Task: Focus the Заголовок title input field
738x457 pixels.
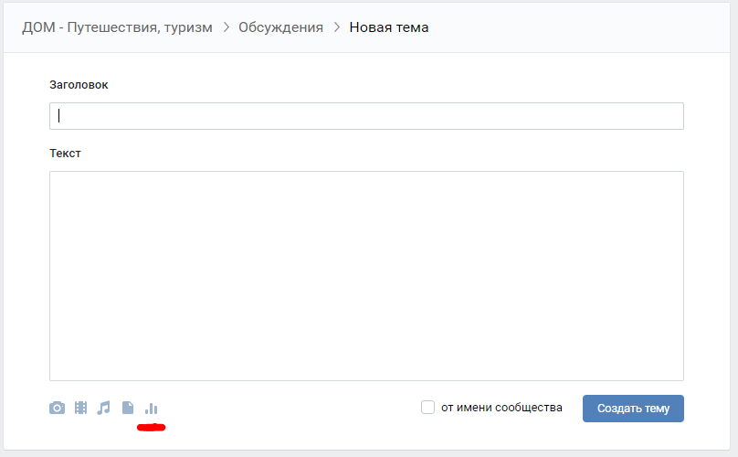Action: pos(366,116)
